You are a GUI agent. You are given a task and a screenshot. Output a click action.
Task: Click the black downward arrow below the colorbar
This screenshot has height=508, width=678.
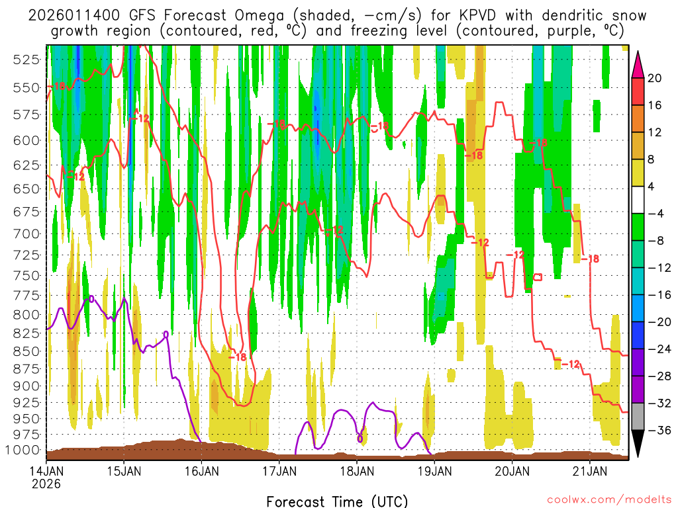tap(638, 444)
